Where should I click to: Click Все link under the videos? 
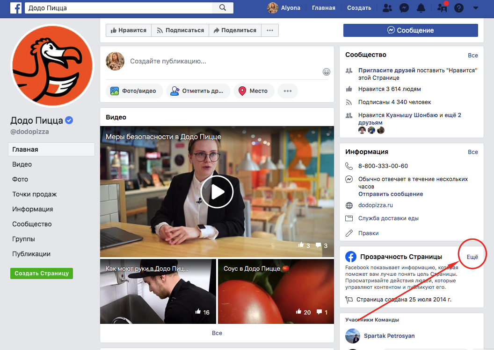click(217, 333)
